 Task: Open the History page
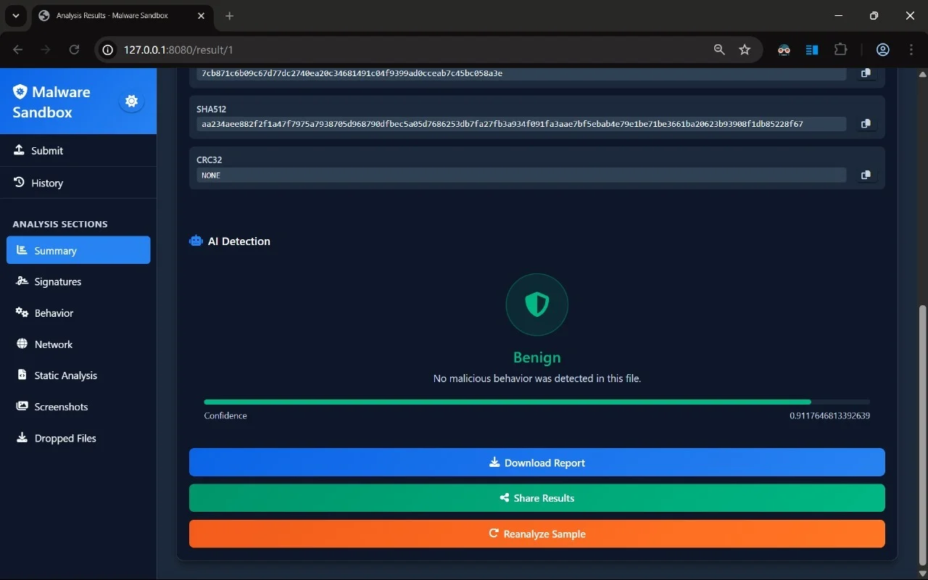78,183
